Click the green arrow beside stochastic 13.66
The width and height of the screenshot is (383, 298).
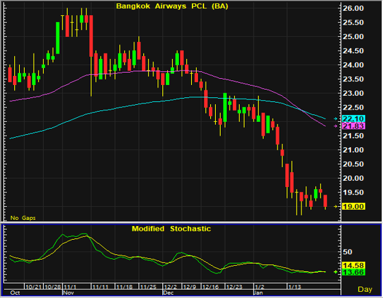(x=336, y=272)
